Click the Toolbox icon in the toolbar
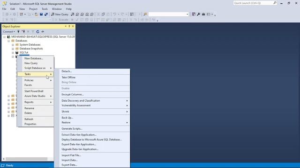Image resolution: width=300 pixels, height=168 pixels. (x=203, y=14)
